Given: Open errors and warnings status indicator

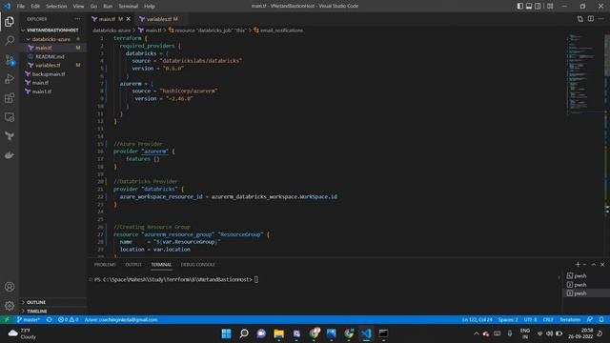Looking at the screenshot, I should 68,320.
